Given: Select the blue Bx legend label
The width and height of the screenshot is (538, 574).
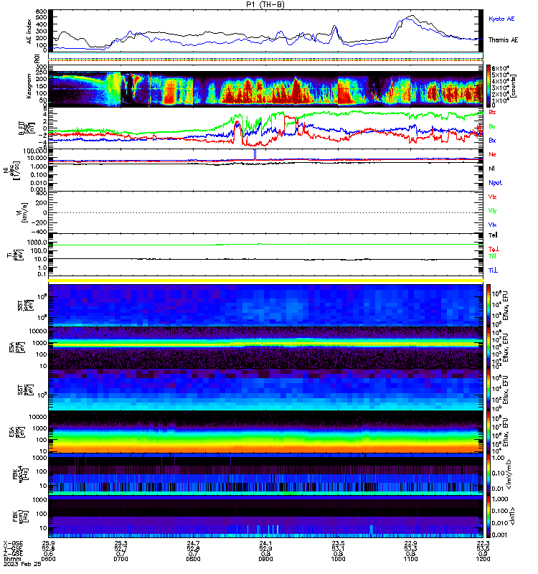Looking at the screenshot, I should pyautogui.click(x=492, y=140).
